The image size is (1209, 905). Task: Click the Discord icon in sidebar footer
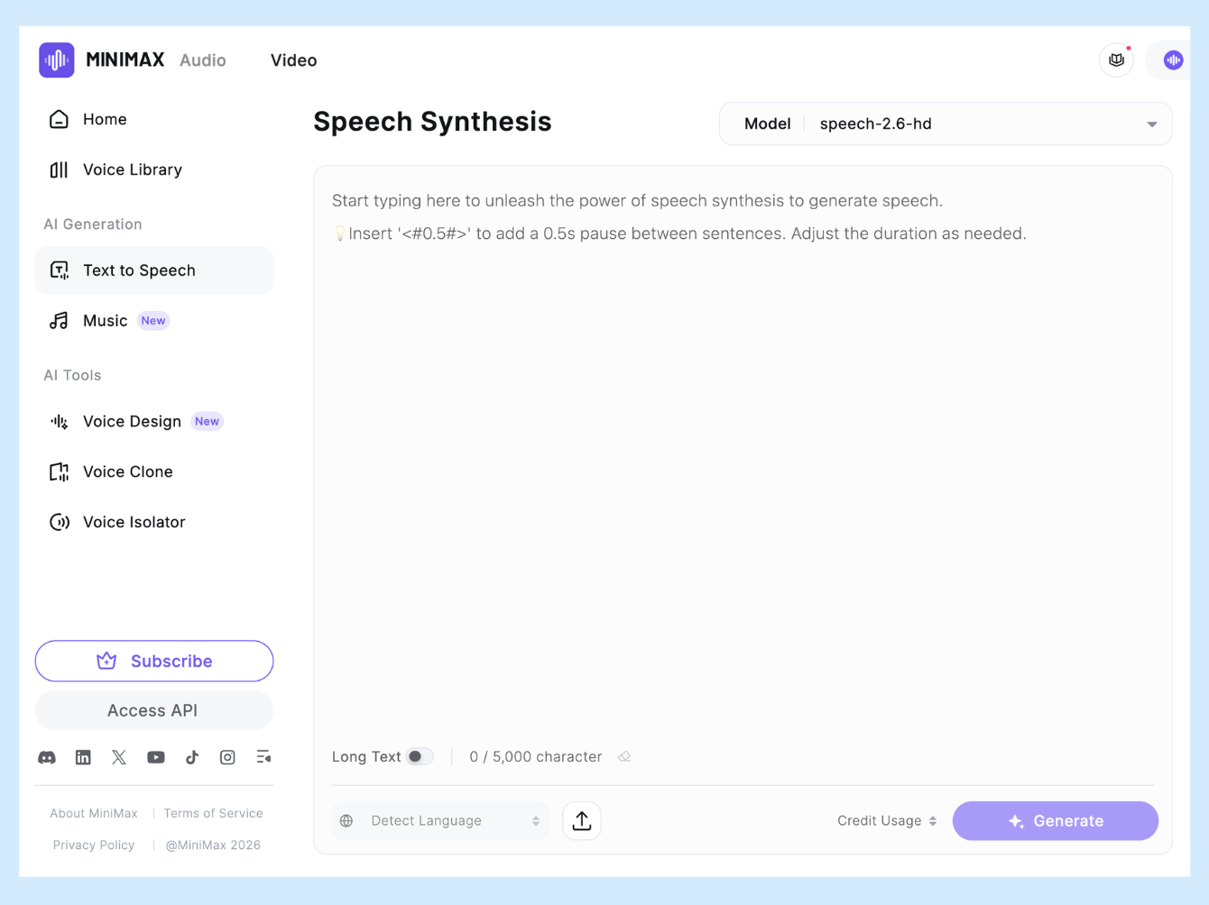pyautogui.click(x=47, y=757)
